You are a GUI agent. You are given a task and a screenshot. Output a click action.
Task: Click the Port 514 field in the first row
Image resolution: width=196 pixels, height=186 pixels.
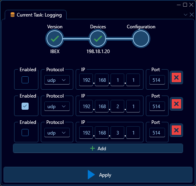[x=157, y=80]
